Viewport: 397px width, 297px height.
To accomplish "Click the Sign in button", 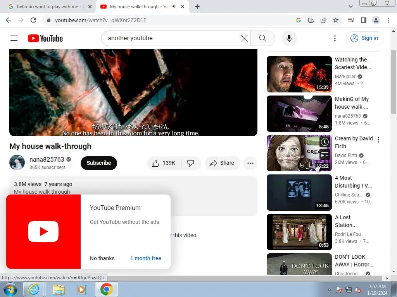I will tap(364, 38).
